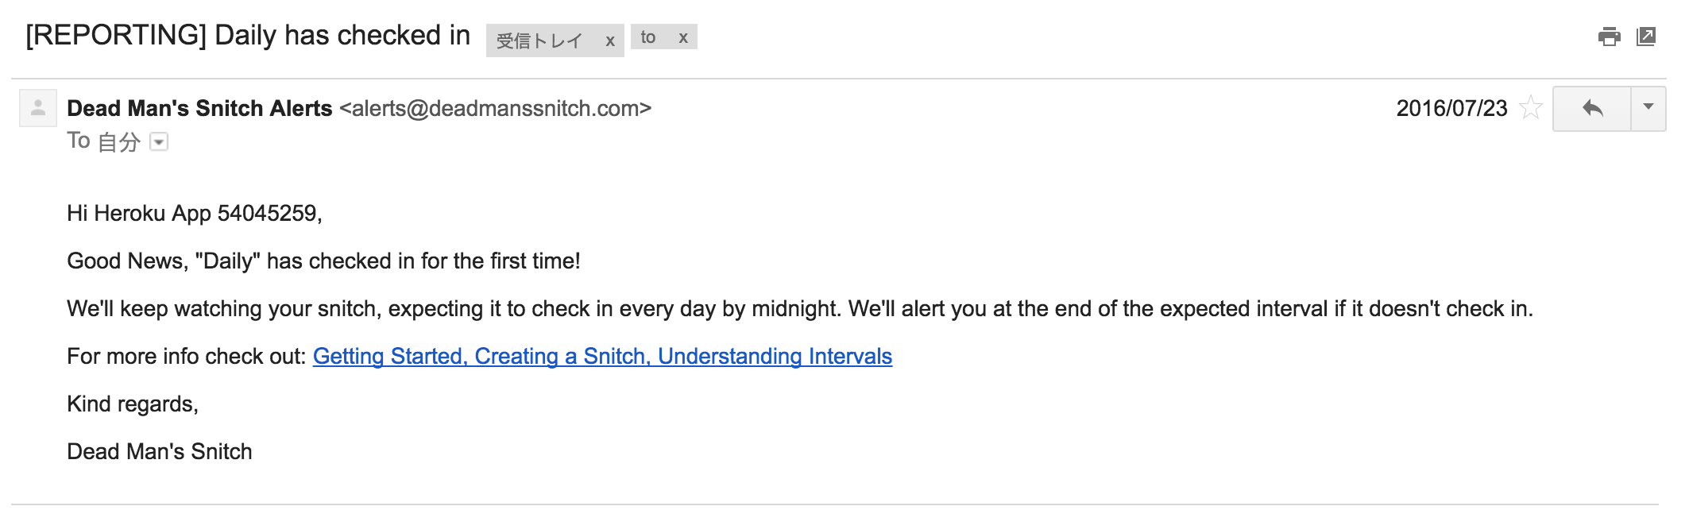1689x510 pixels.
Task: Star this message
Action: [x=1531, y=107]
